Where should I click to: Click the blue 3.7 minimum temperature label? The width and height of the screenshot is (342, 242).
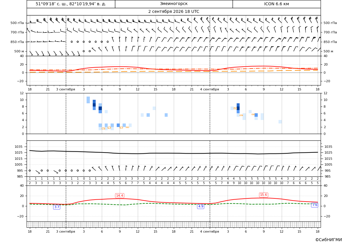[57, 207]
